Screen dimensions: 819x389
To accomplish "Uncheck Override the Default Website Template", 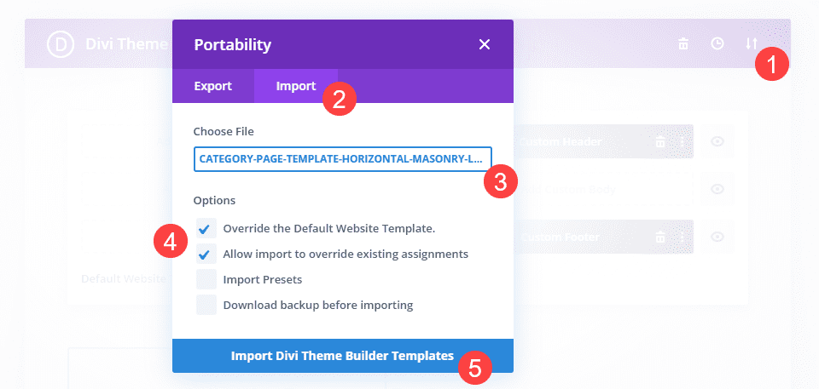I will [205, 228].
